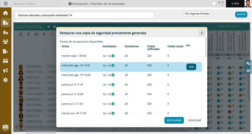This screenshot has height=134, width=252.
Task: Open student number 1 avatar
Action: coord(21,67)
